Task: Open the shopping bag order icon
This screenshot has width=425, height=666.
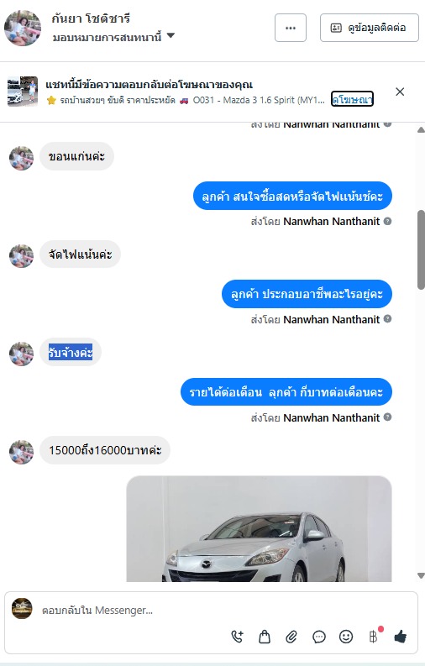Action: (x=265, y=637)
